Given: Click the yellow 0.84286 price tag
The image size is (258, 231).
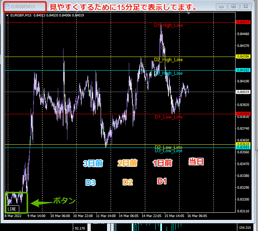Looking at the screenshot, I should pyautogui.click(x=243, y=57).
